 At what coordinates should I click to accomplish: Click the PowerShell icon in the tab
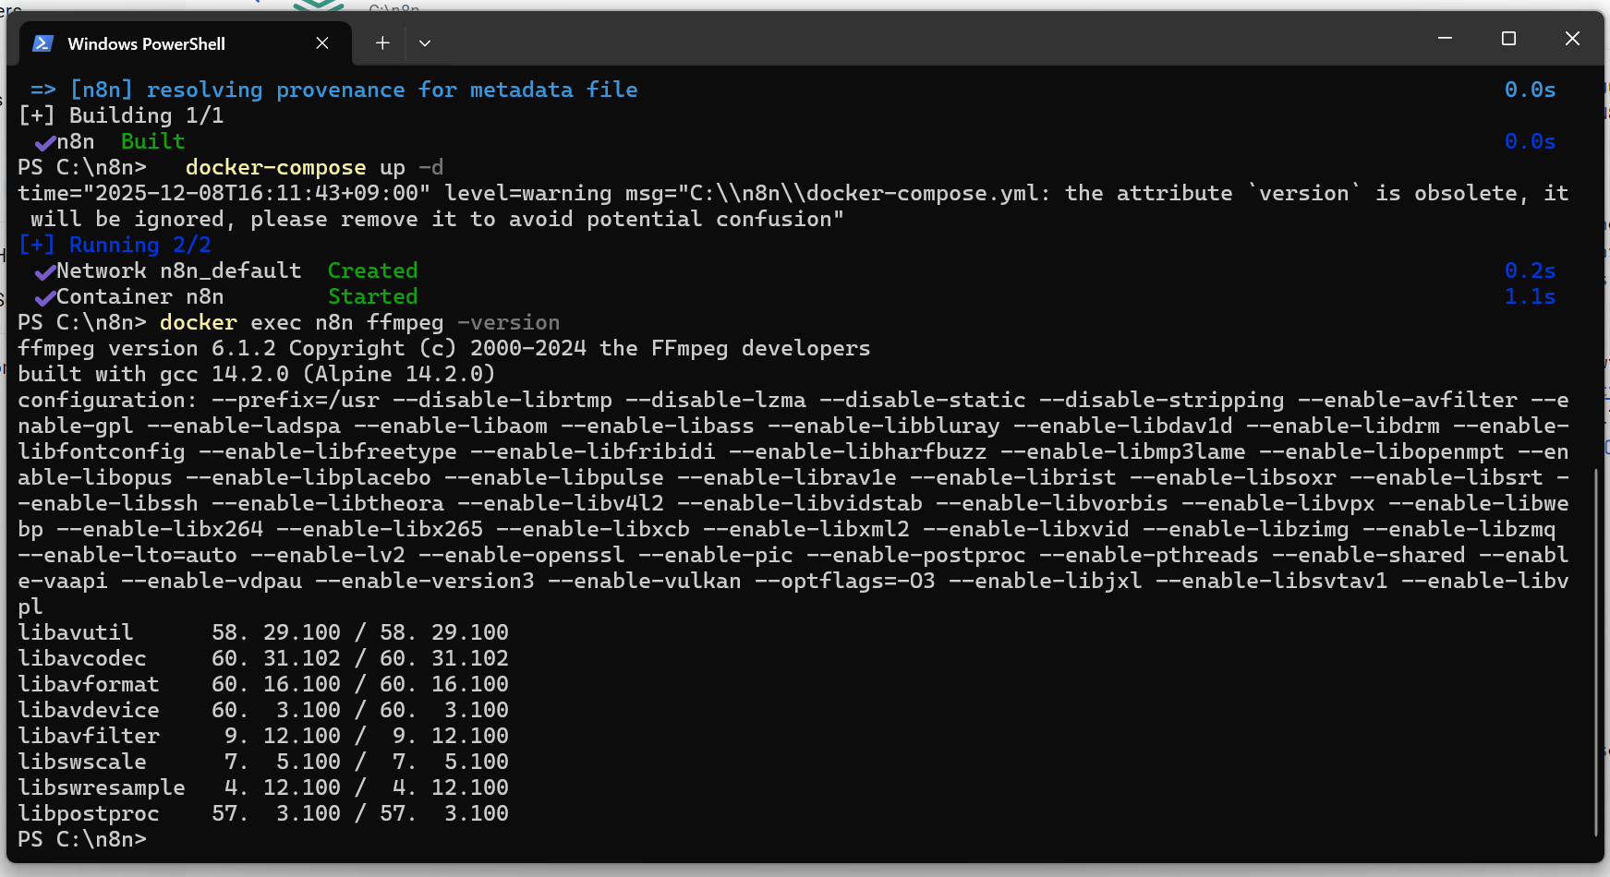(42, 43)
